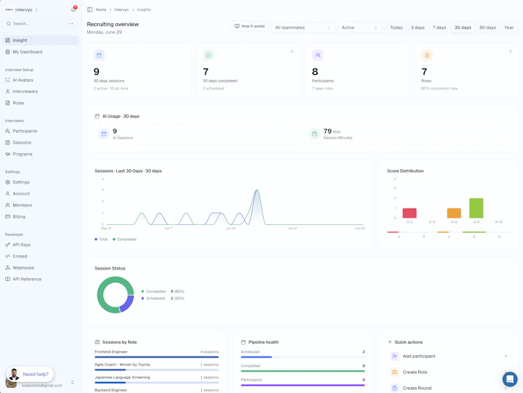Click the 30 days completed check icon
Image resolution: width=523 pixels, height=393 pixels.
tap(209, 56)
